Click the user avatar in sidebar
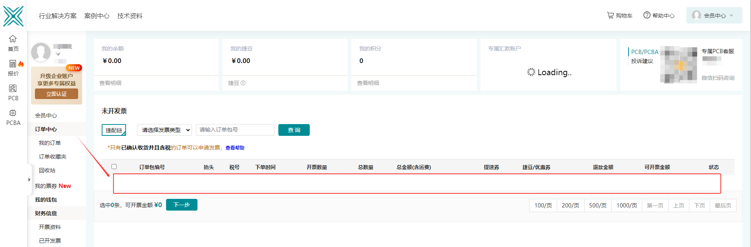Image resolution: width=751 pixels, height=247 pixels. [41, 52]
